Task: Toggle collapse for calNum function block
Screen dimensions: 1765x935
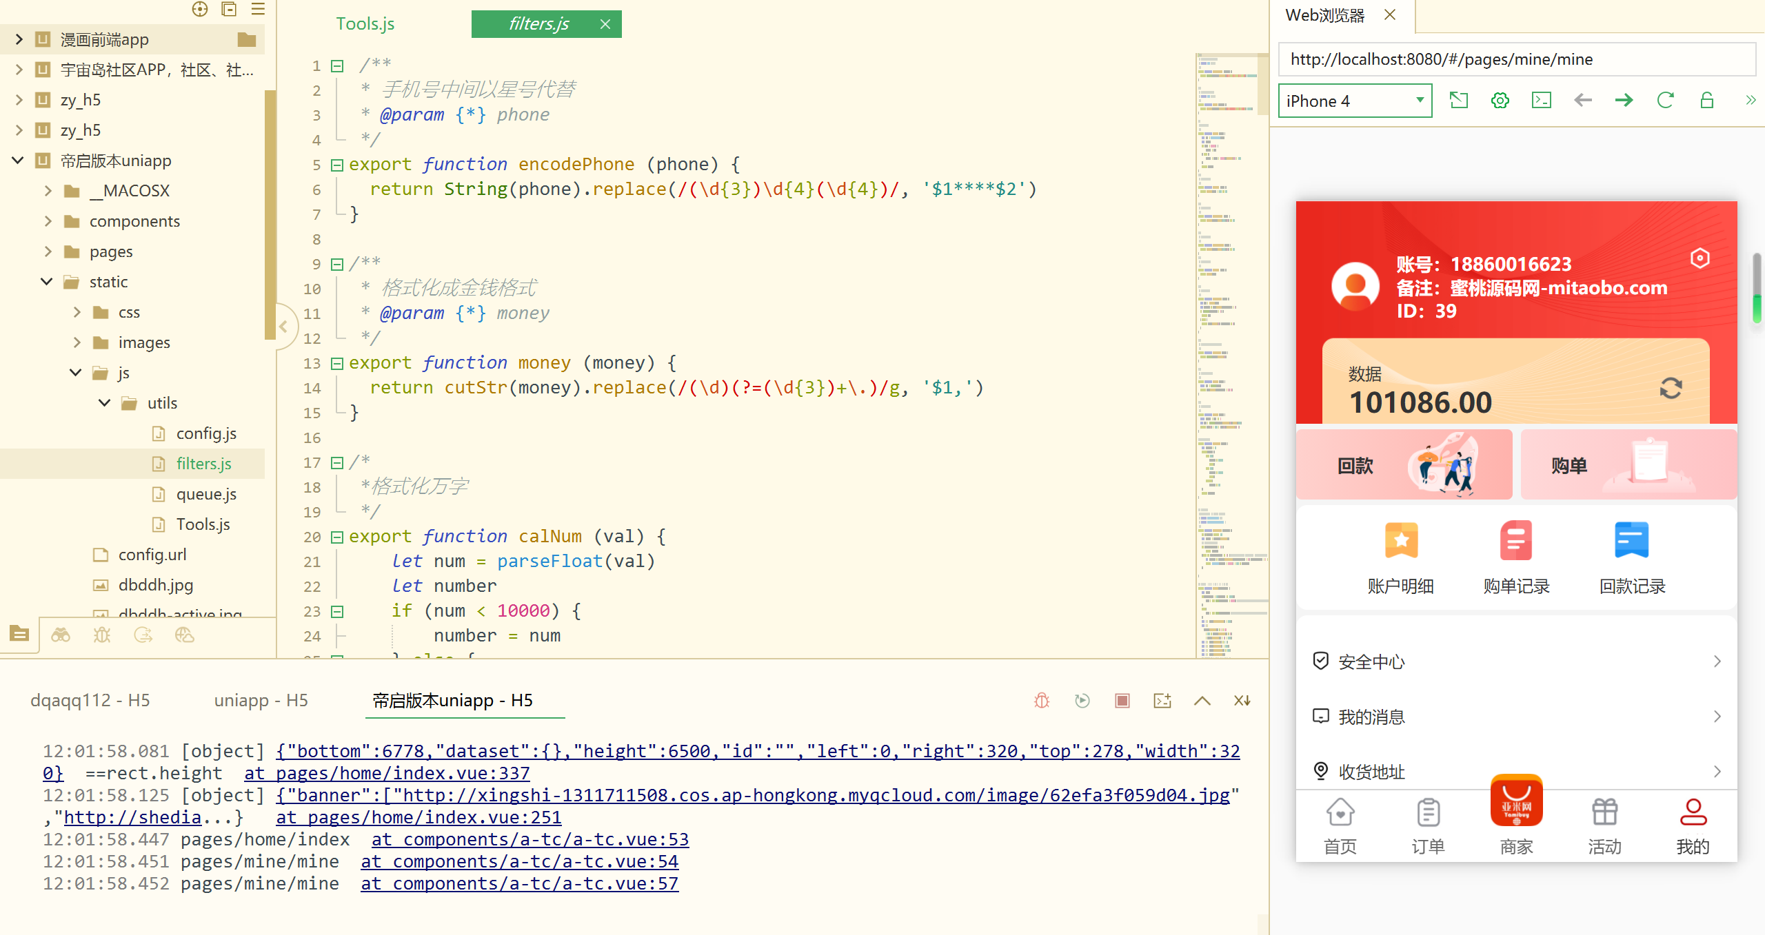Action: tap(337, 536)
